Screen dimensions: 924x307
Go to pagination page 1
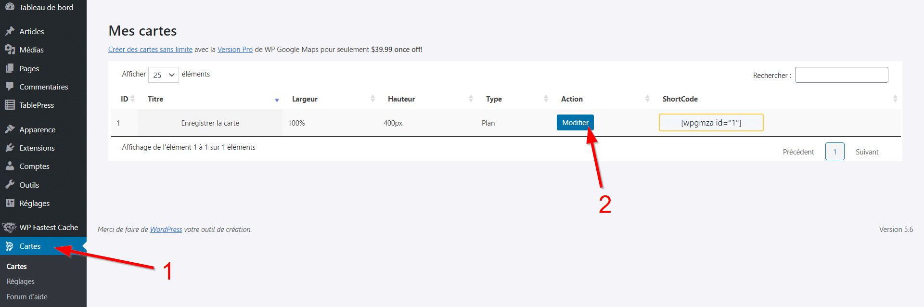834,152
